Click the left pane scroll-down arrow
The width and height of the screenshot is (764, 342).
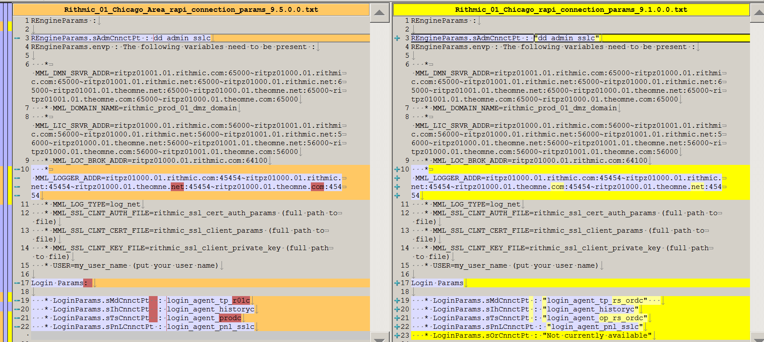[x=380, y=338]
